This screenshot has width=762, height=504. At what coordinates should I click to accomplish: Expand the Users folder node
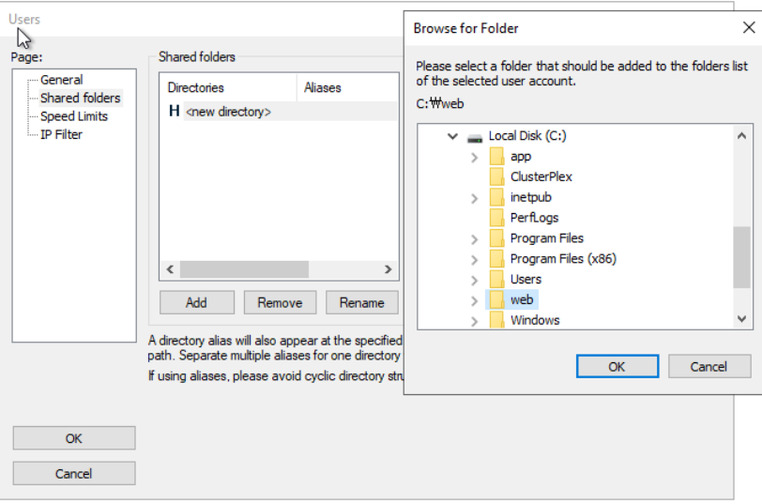point(475,281)
